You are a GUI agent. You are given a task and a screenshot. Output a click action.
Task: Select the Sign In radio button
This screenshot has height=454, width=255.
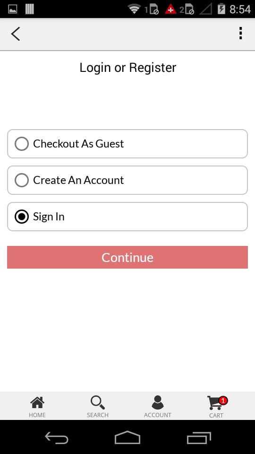click(22, 217)
